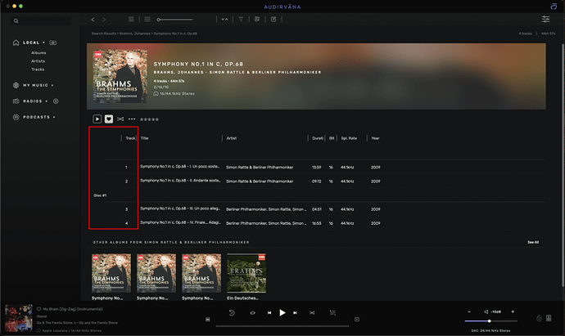The height and width of the screenshot is (336, 565).
Task: Increase volume with the plus button
Action: (513, 312)
